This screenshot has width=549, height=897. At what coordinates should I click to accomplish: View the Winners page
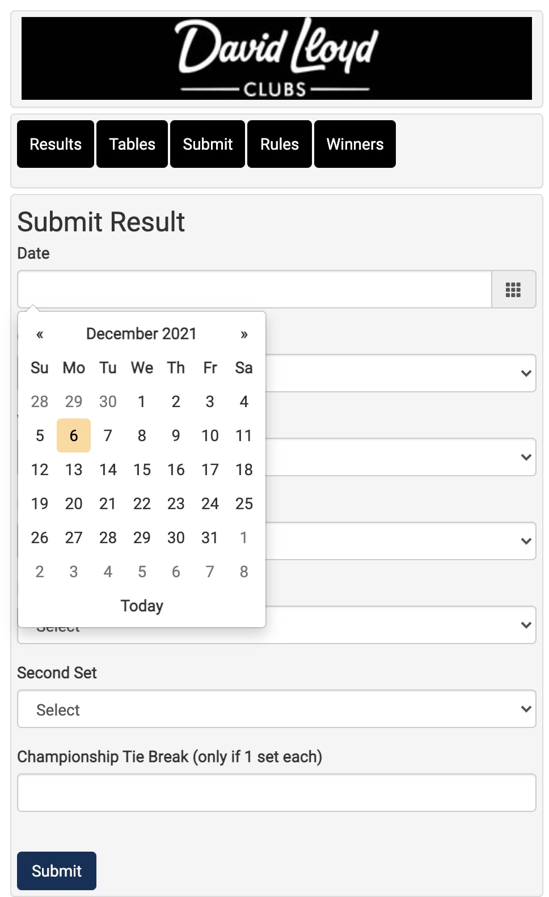coord(355,144)
